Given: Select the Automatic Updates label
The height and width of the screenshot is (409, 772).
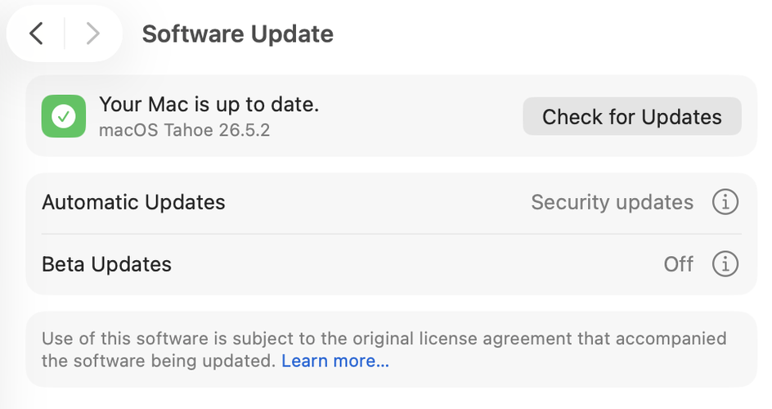Looking at the screenshot, I should (x=133, y=202).
